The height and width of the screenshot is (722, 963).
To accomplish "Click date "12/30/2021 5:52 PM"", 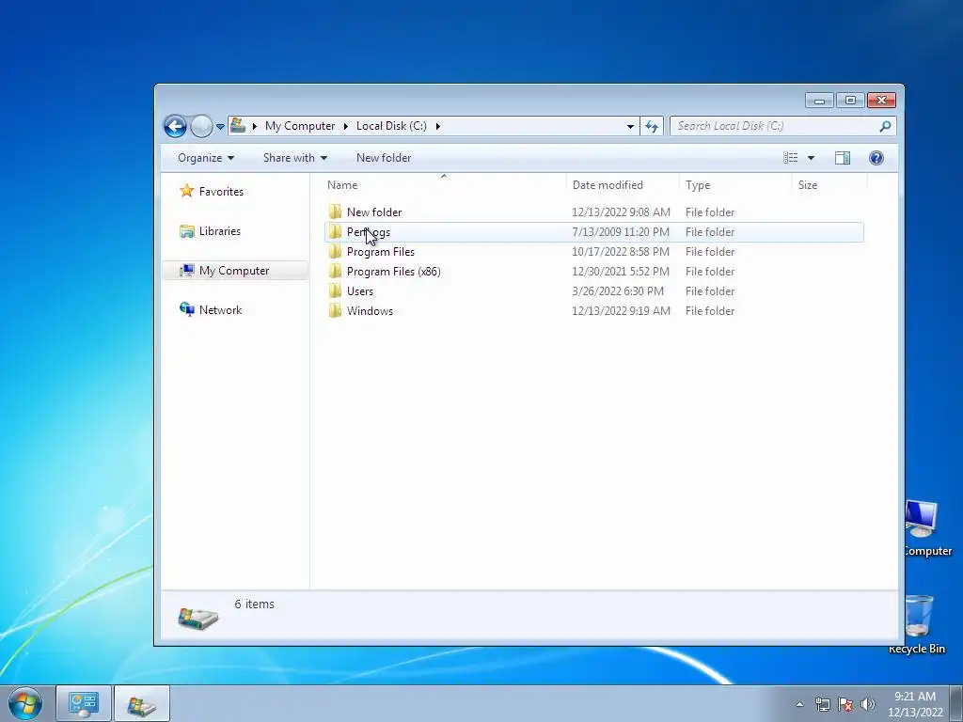I will pos(621,272).
